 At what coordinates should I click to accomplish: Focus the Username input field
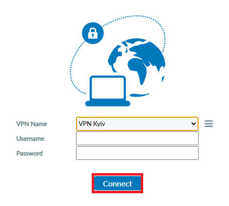pos(137,138)
